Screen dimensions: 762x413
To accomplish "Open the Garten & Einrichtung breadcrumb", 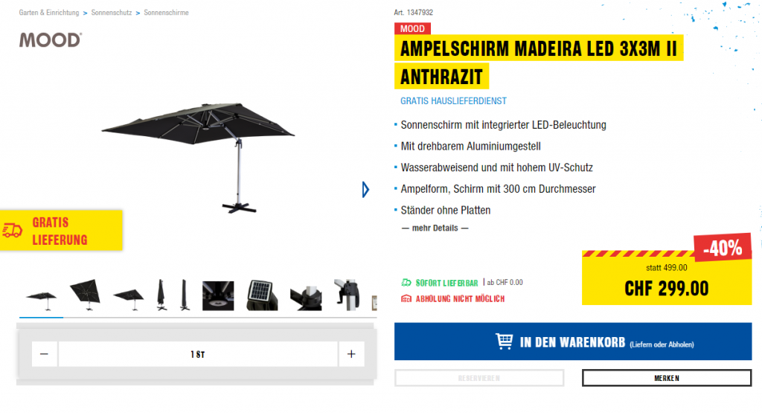I will (49, 13).
